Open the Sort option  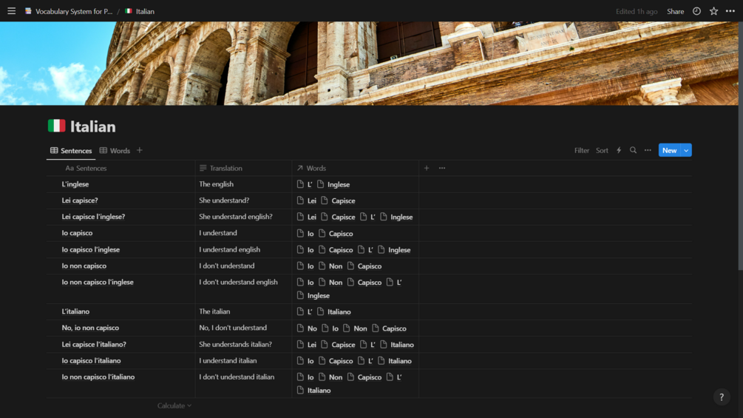602,150
